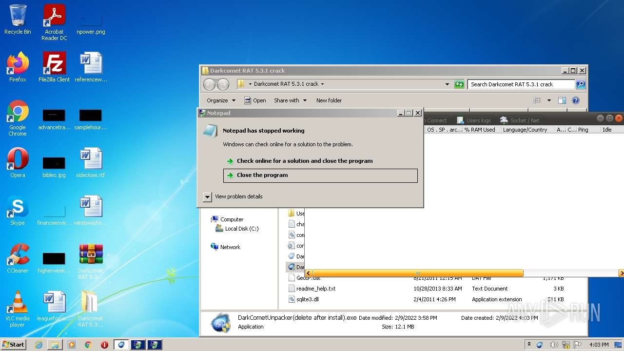
Task: Open Explorer Help question mark icon
Action: pos(575,100)
